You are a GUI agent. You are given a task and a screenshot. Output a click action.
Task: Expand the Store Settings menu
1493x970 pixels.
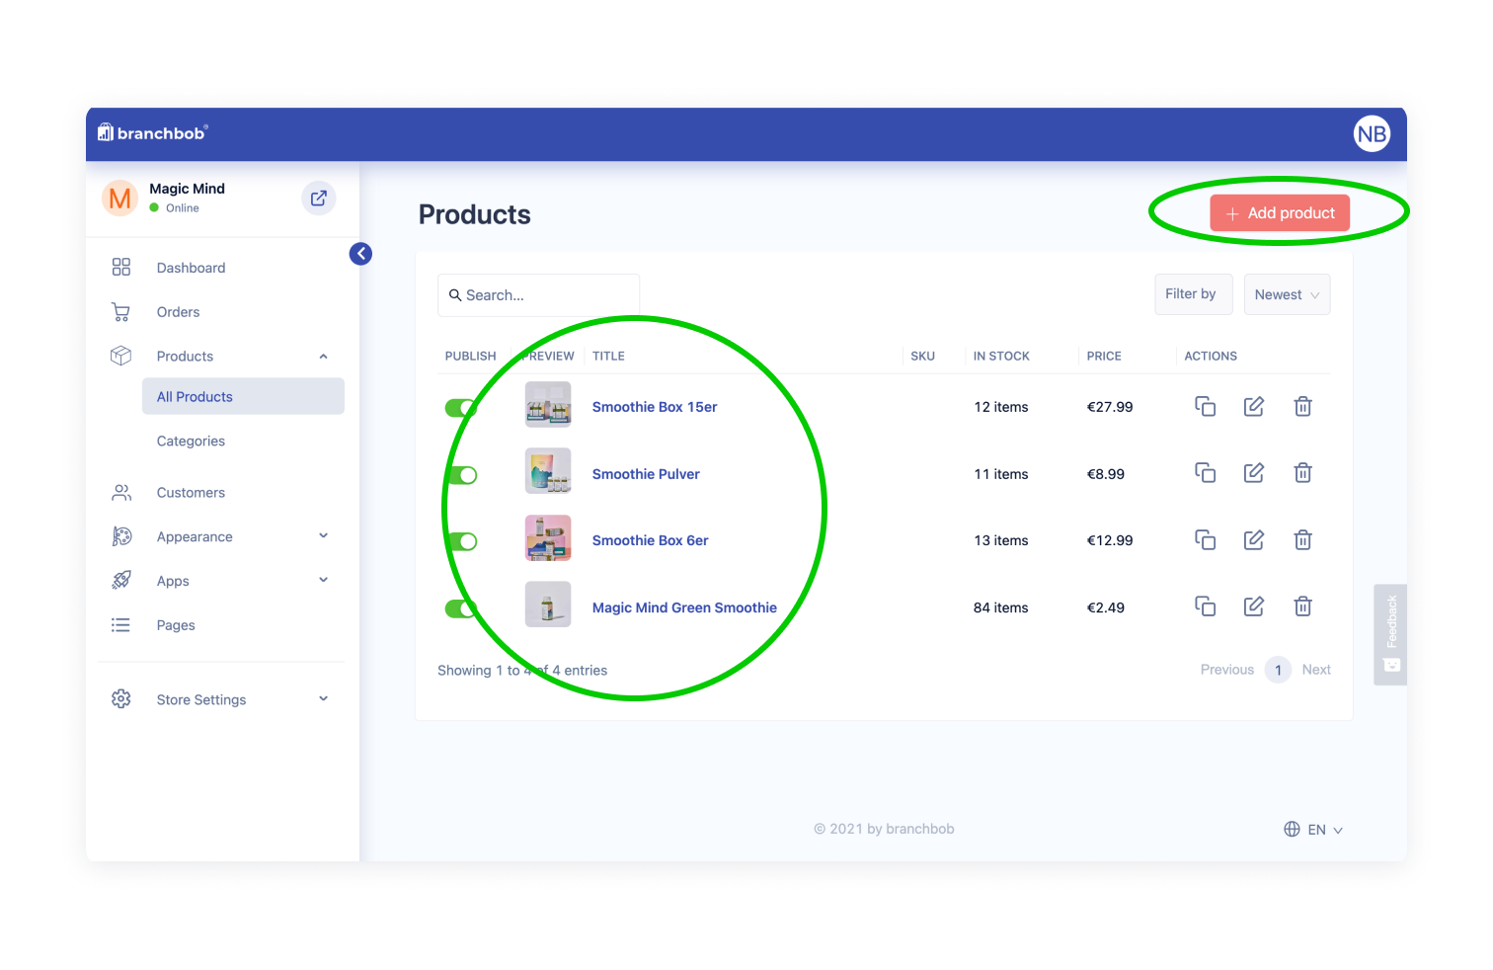pos(200,698)
